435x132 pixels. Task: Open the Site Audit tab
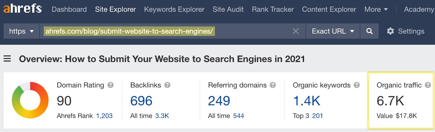228,9
